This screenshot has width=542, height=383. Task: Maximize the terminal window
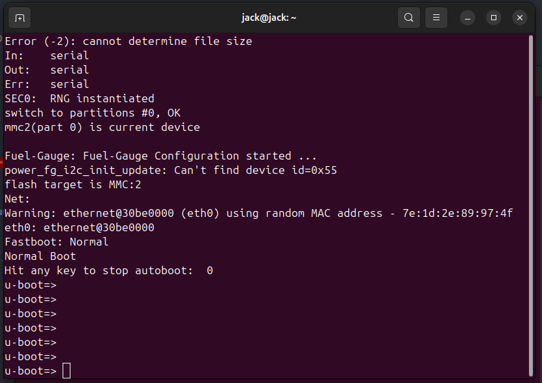(x=494, y=18)
